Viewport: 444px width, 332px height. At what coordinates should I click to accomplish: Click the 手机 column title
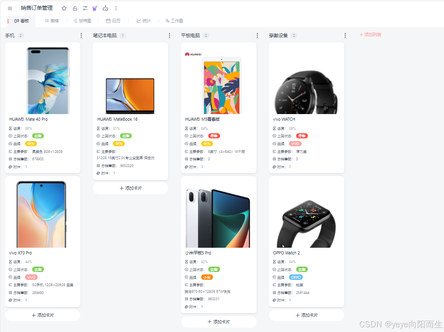pyautogui.click(x=10, y=35)
